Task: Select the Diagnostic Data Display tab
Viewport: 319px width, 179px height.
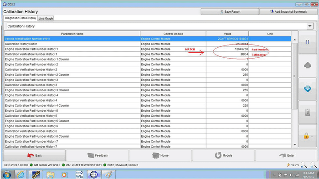Action: click(x=21, y=18)
